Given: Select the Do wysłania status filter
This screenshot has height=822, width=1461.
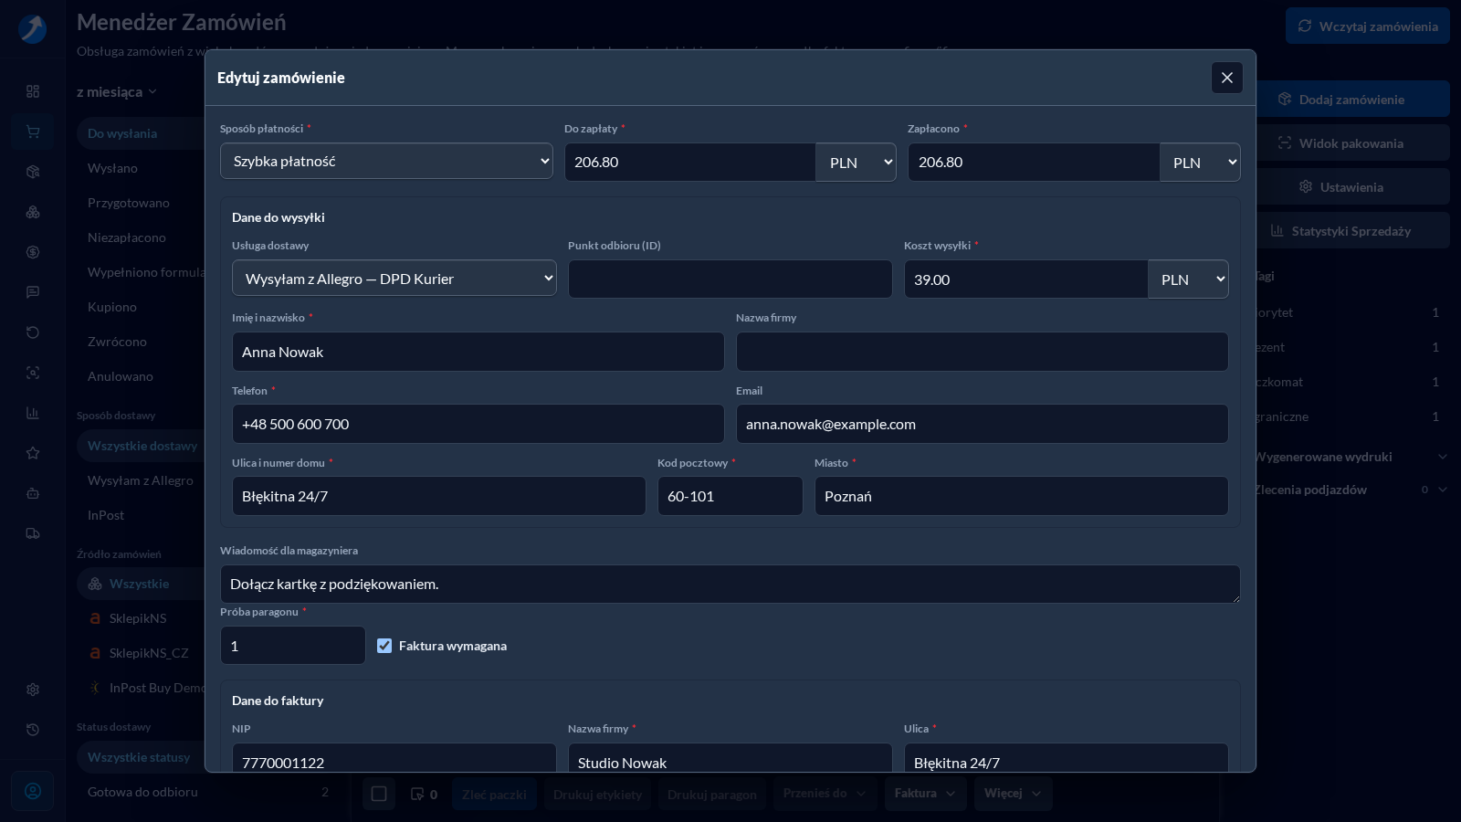Looking at the screenshot, I should point(142,133).
